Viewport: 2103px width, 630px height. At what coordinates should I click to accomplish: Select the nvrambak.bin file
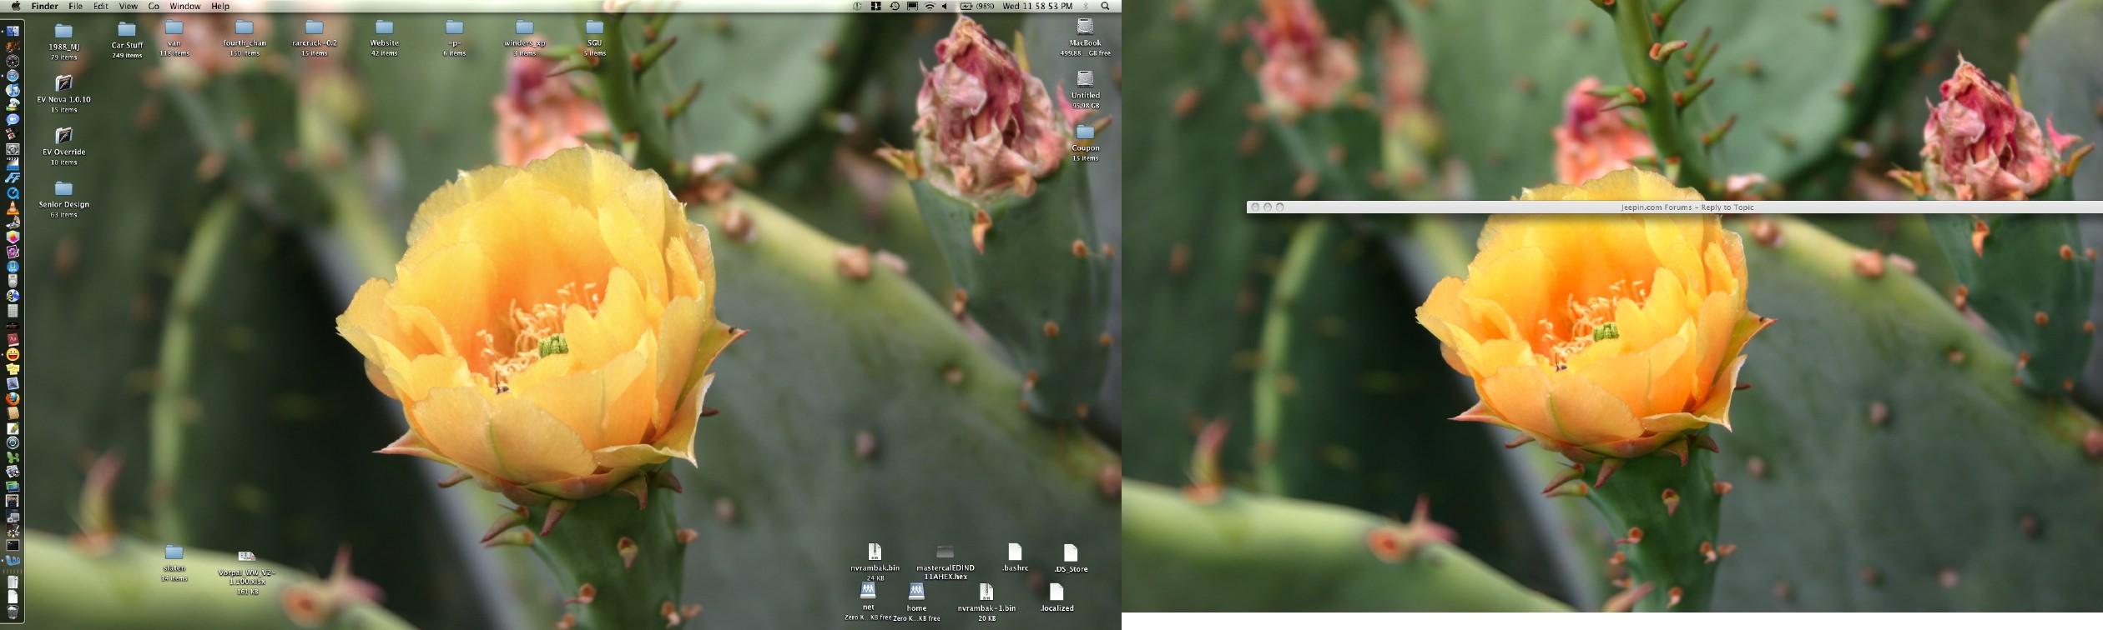click(875, 552)
